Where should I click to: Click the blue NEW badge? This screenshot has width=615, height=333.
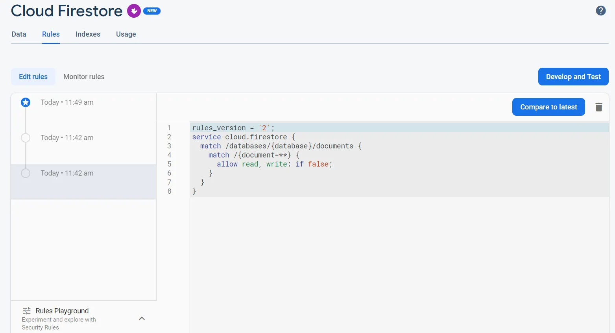coord(152,11)
